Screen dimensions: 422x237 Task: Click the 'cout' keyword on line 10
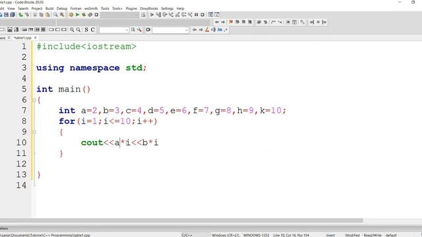92,143
